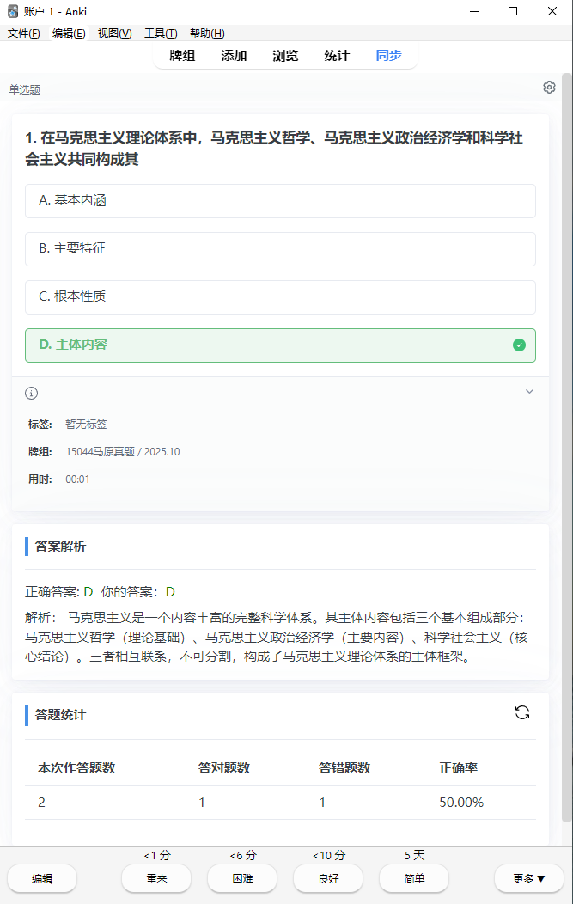Click the 50.00% accuracy value
This screenshot has width=573, height=904.
(461, 803)
